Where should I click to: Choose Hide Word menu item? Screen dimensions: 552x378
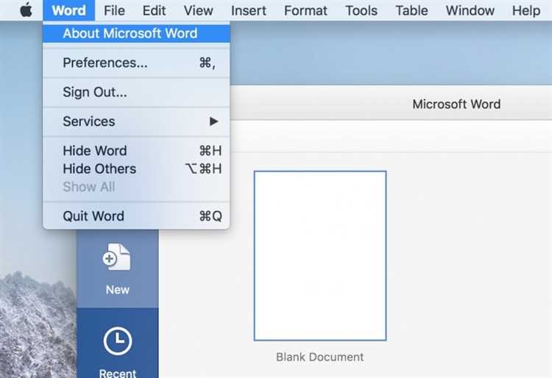pos(136,151)
